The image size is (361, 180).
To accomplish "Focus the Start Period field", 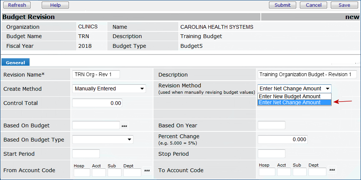I will (x=86, y=153).
